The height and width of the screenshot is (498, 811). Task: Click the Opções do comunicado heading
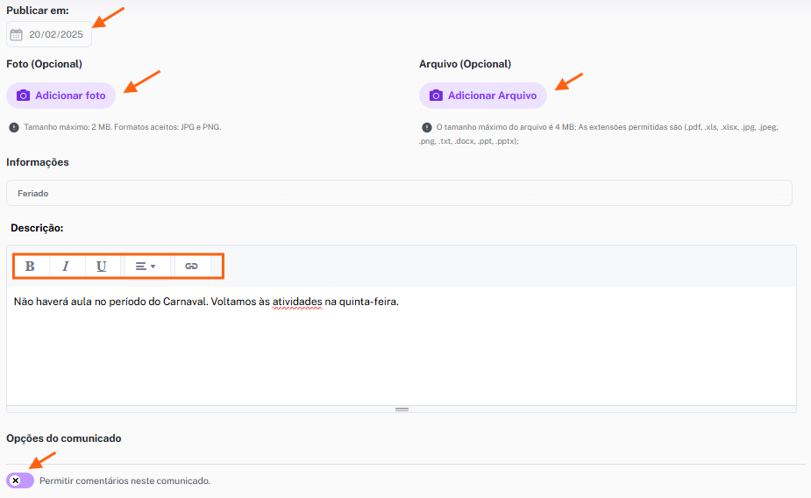(x=64, y=438)
